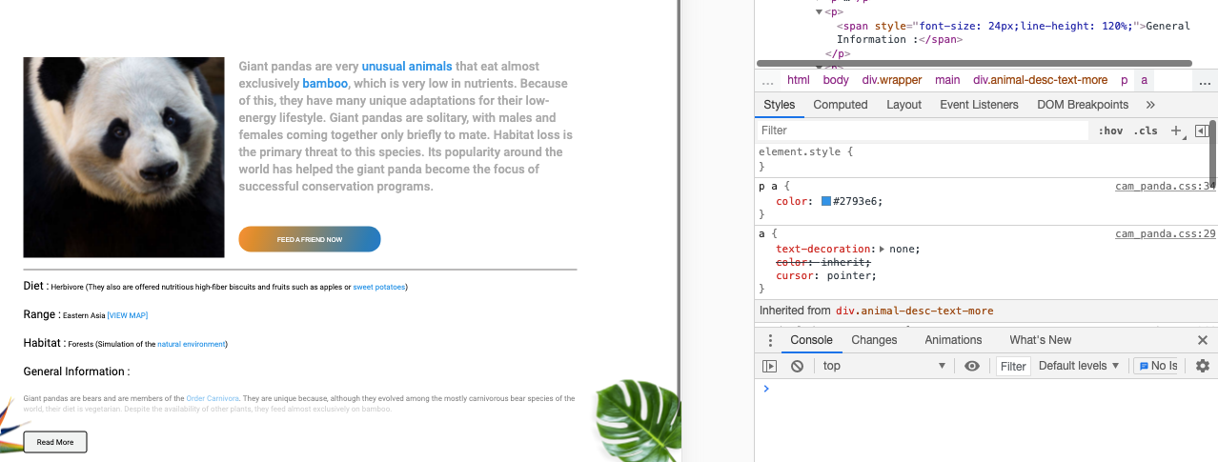Click breadcrumb left overflow ellipsis
The image size is (1218, 462).
(x=768, y=81)
